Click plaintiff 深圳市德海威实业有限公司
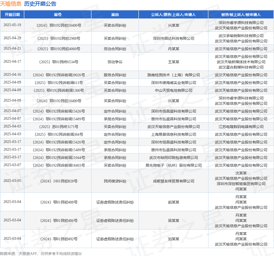This screenshot has width=274, height=256. [x=173, y=83]
